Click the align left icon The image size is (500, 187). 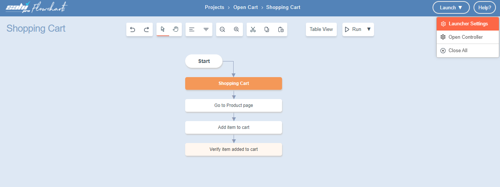coord(192,29)
